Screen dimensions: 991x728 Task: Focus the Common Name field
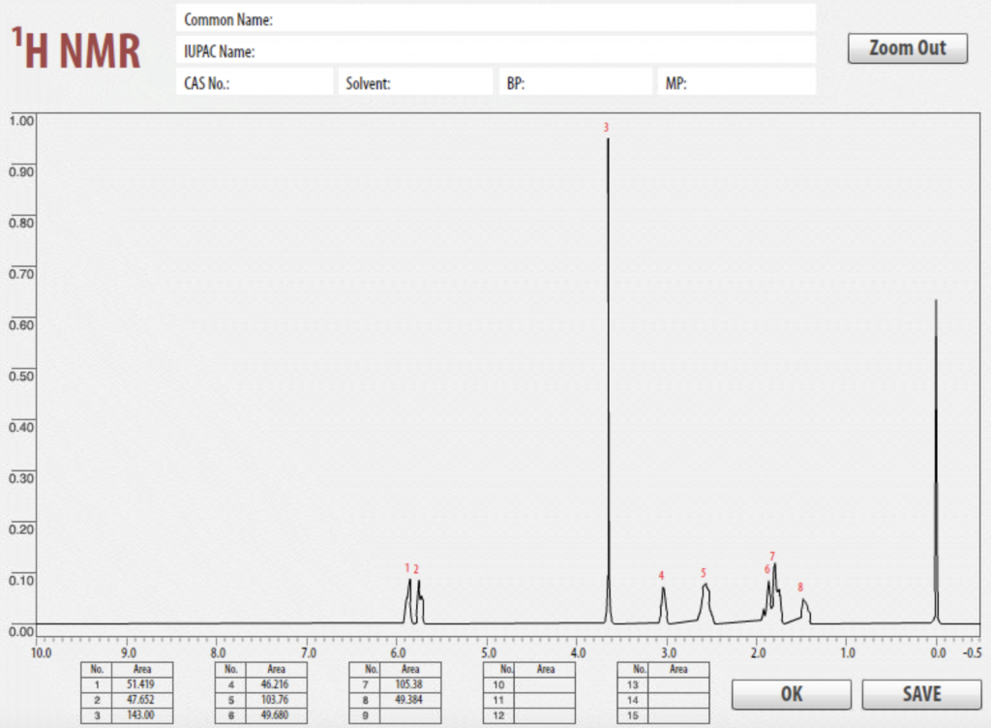click(496, 19)
